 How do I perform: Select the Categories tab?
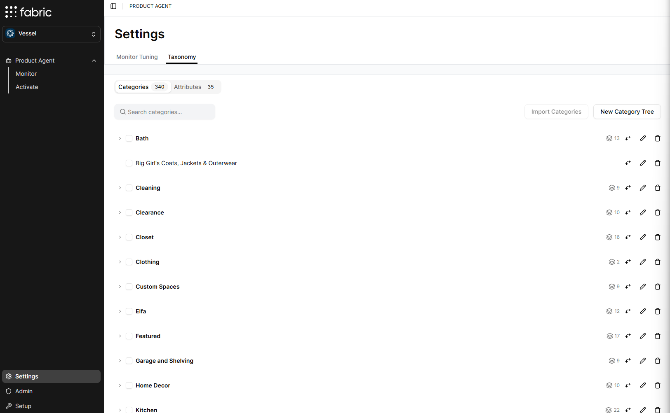[x=143, y=87]
